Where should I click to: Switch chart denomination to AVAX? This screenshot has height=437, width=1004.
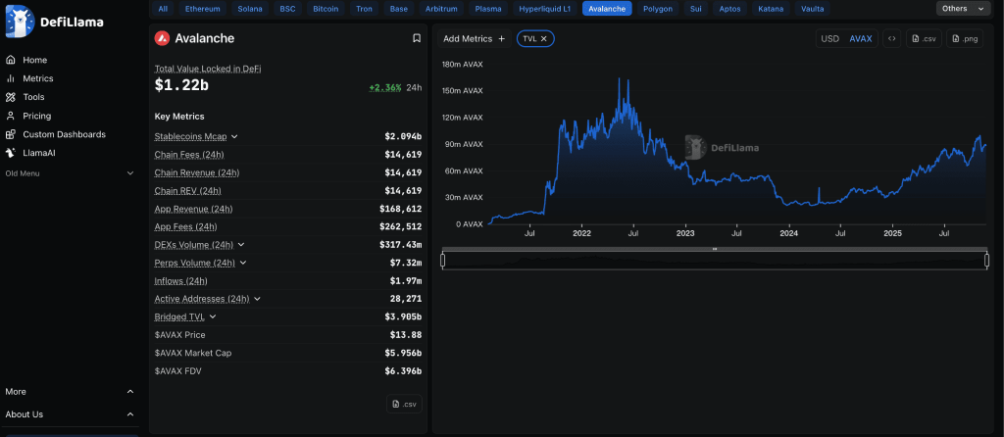[860, 38]
